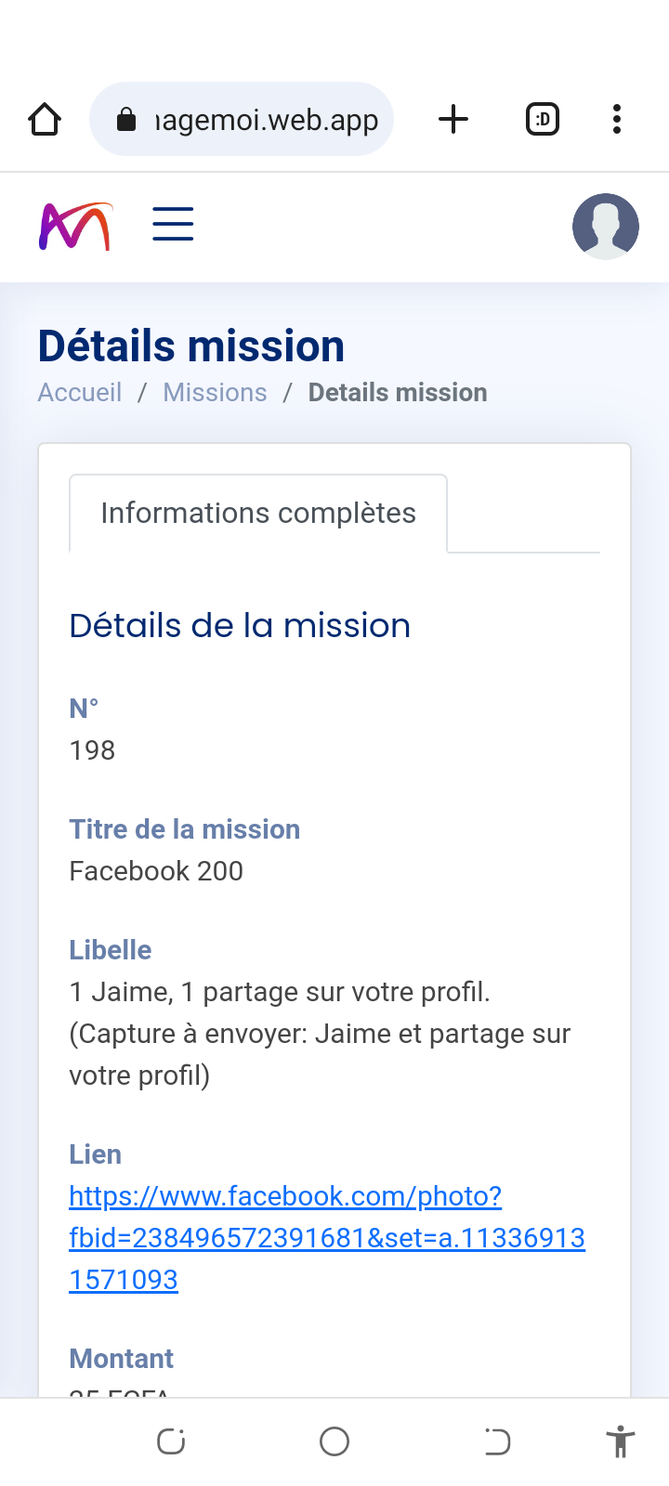Open the browser tab switcher
This screenshot has width=669, height=1486.
click(x=543, y=120)
